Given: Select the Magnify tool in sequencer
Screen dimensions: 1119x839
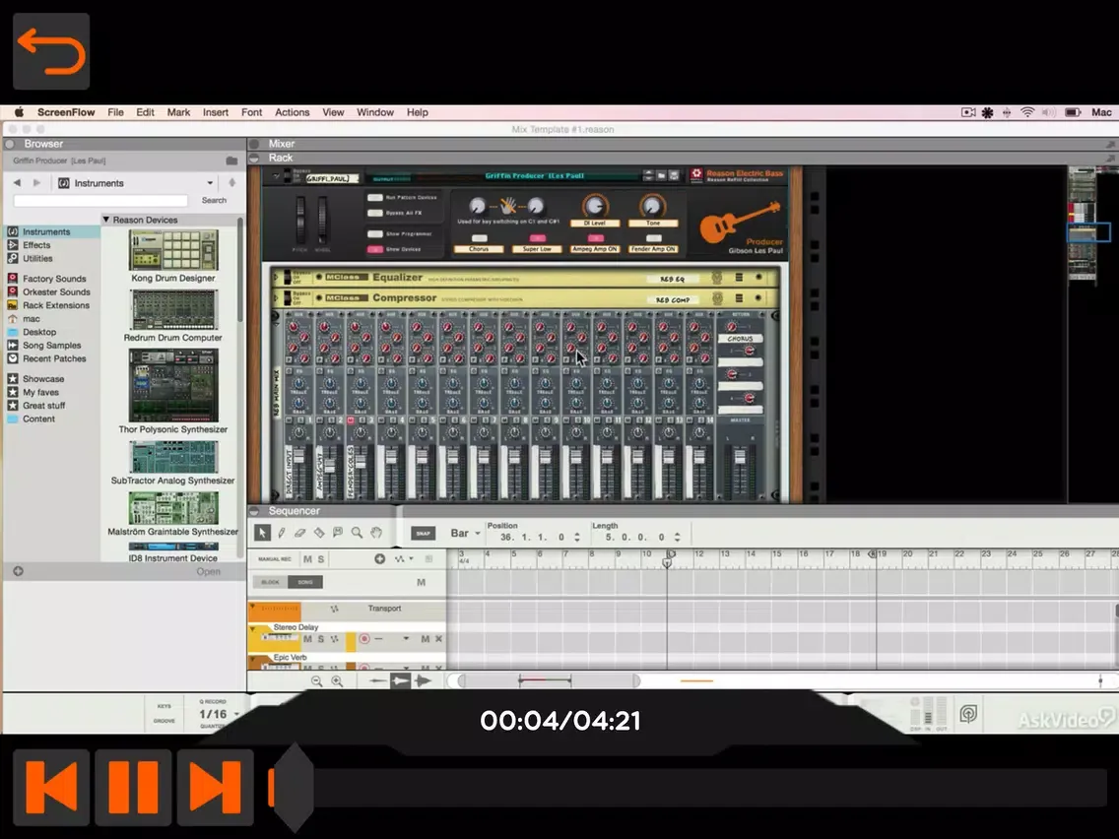Looking at the screenshot, I should pos(357,532).
